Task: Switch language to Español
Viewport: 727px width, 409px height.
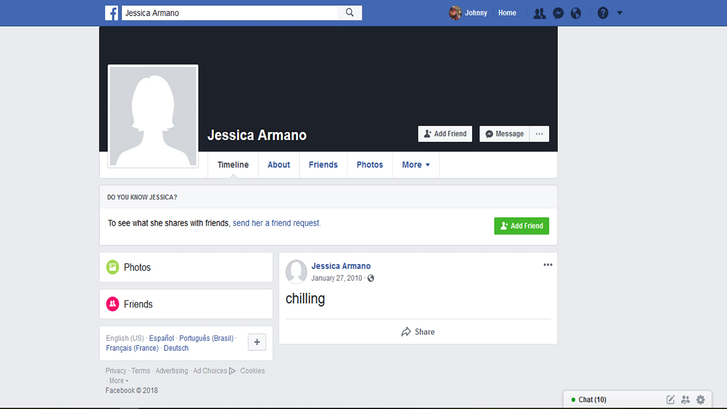Action: click(161, 338)
